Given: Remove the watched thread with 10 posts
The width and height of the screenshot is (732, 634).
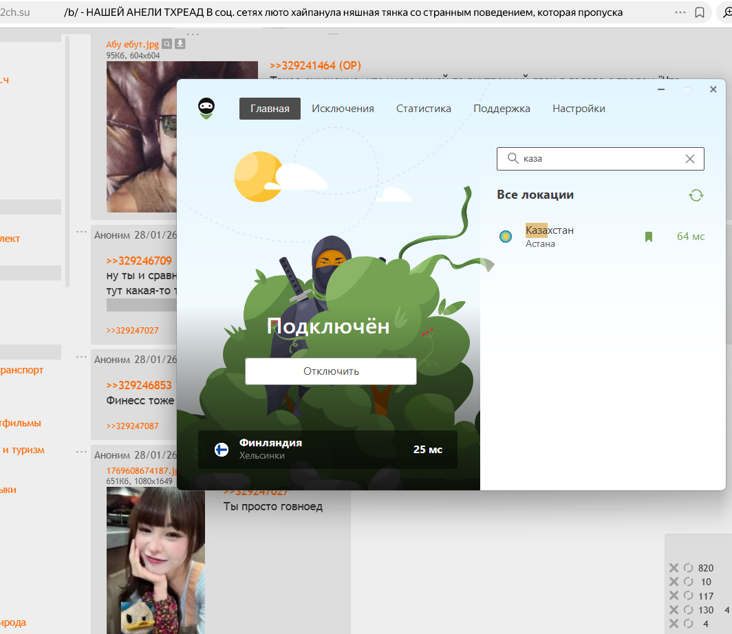Looking at the screenshot, I should pos(674,582).
